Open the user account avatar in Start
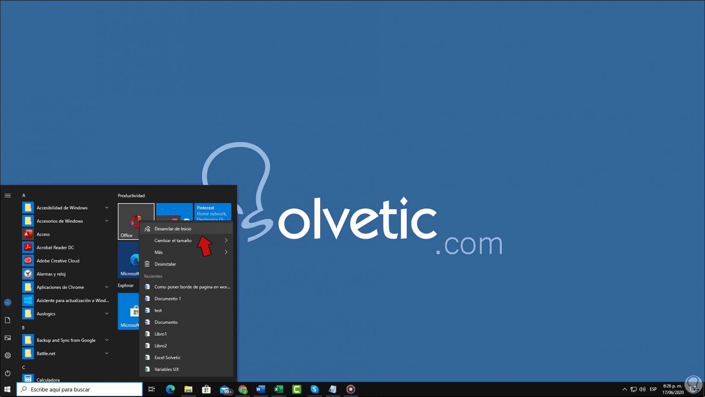 pyautogui.click(x=8, y=302)
